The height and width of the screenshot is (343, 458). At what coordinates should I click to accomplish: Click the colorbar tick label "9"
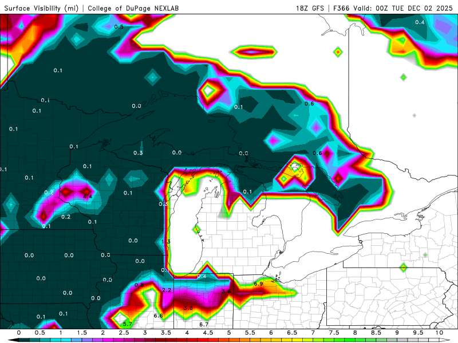point(397,333)
